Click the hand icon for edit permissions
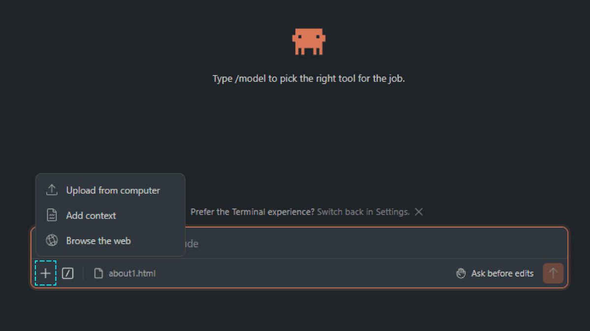 click(x=461, y=274)
